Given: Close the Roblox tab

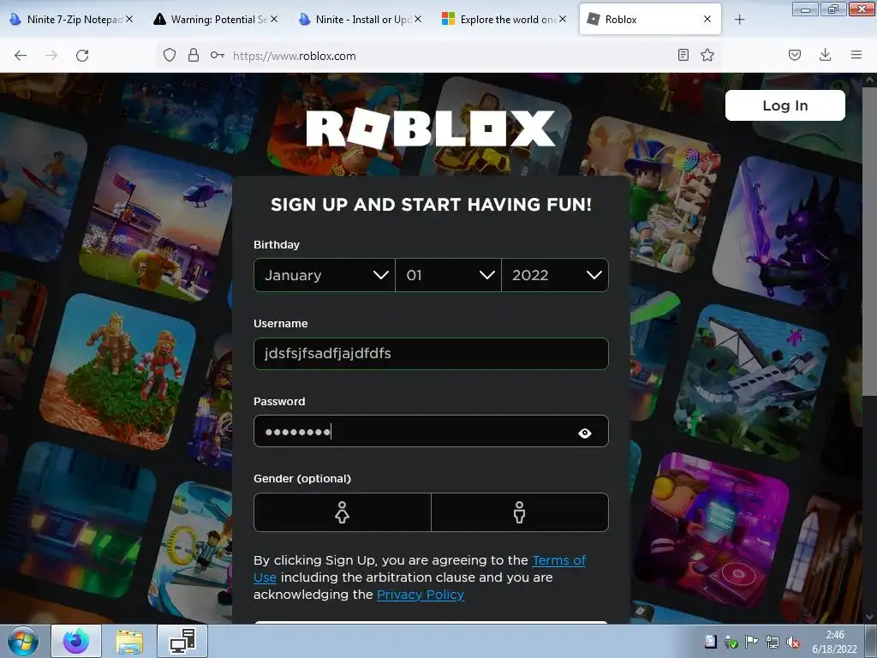Looking at the screenshot, I should pos(707,19).
